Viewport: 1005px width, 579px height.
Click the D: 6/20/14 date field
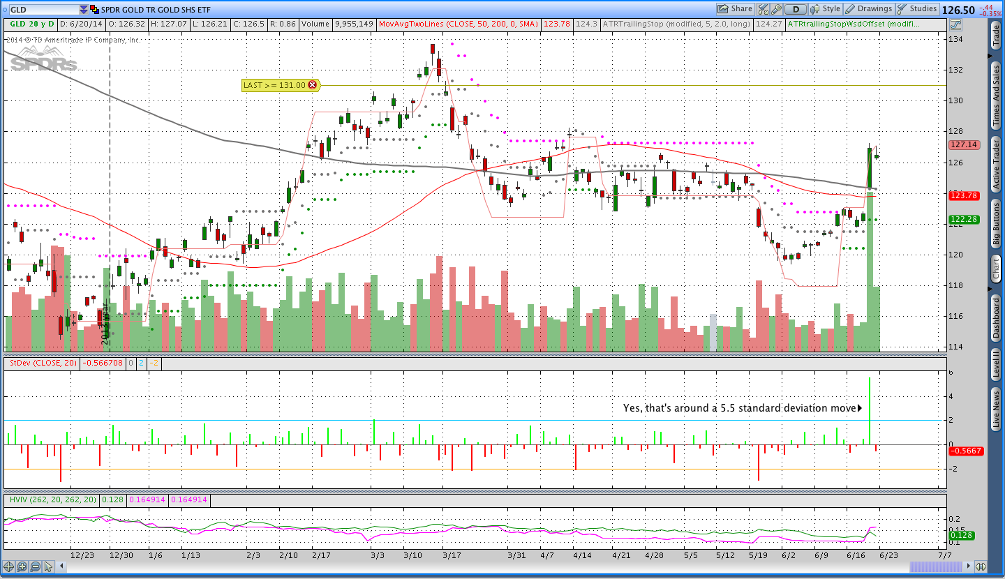[x=82, y=24]
